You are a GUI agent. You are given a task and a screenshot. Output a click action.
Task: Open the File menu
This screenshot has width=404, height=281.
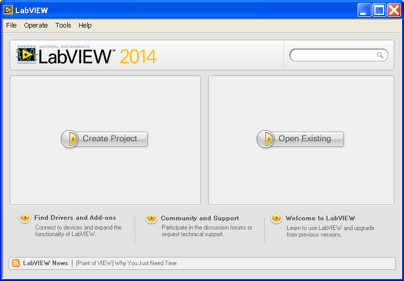(x=11, y=25)
